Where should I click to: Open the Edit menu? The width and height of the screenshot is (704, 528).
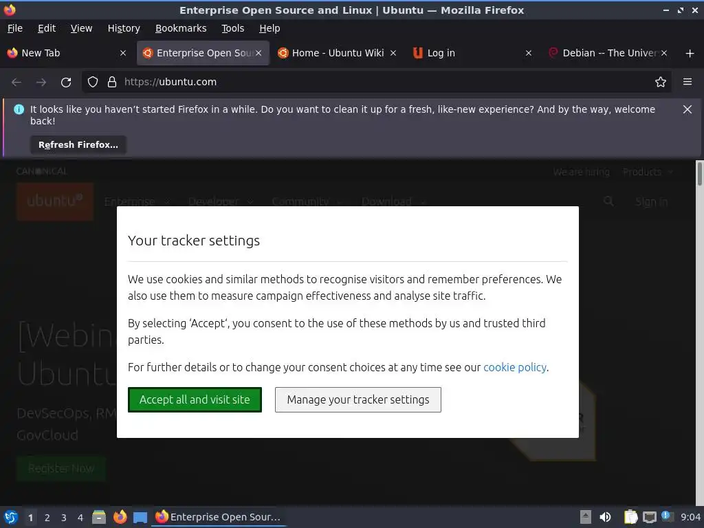click(x=47, y=28)
